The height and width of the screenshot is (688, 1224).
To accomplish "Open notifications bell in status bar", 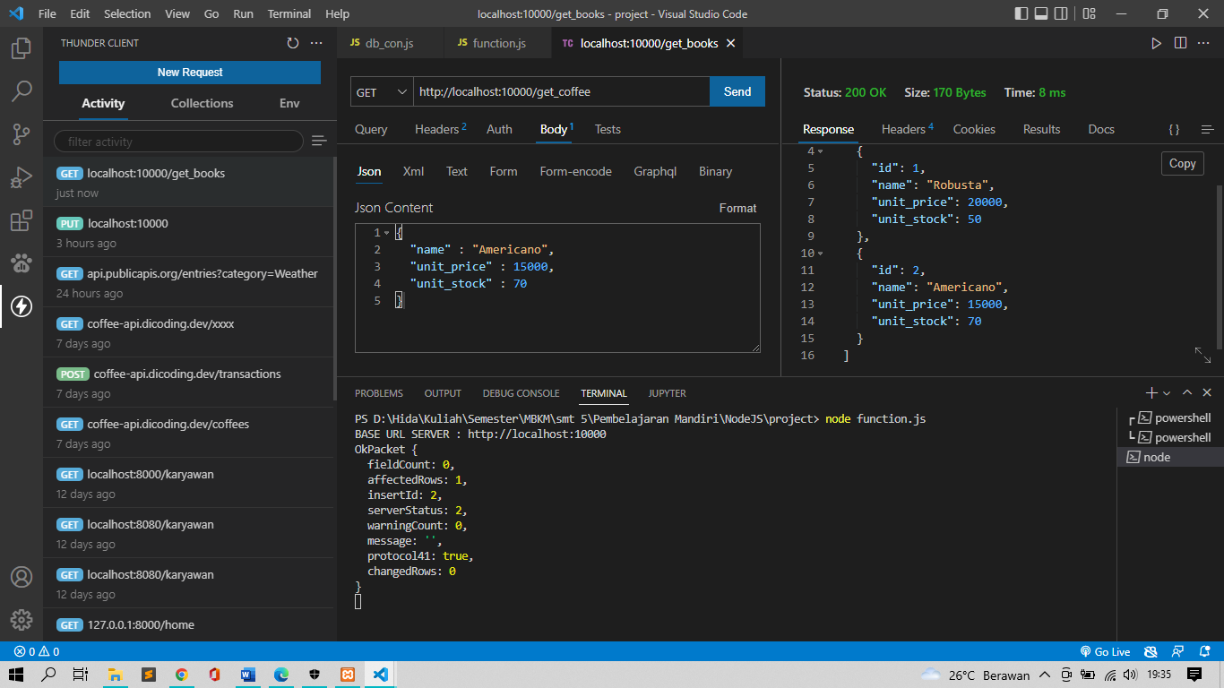I will click(x=1205, y=651).
